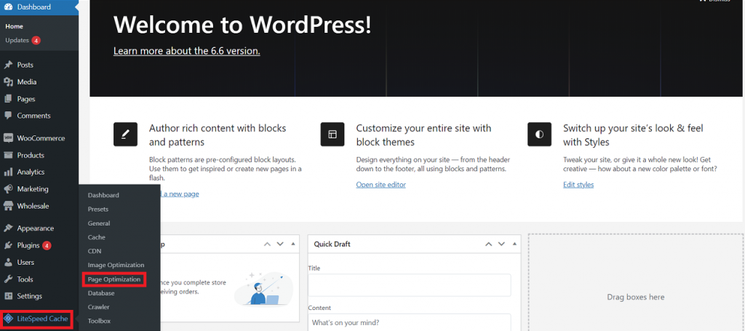The image size is (745, 331).
Task: Go to Home under Dashboard
Action: pos(15,27)
